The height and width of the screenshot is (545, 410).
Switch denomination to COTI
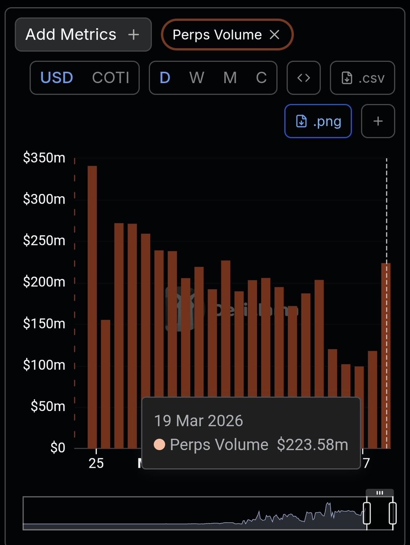click(x=110, y=78)
